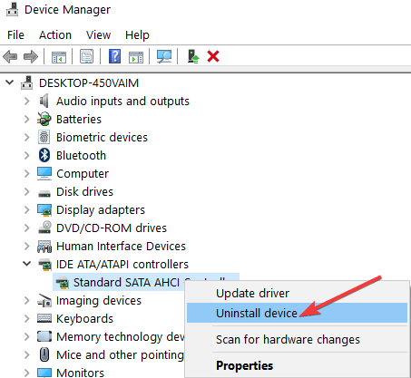Image resolution: width=411 pixels, height=378 pixels.
Task: Expand the Display adapters category
Action: [x=27, y=209]
